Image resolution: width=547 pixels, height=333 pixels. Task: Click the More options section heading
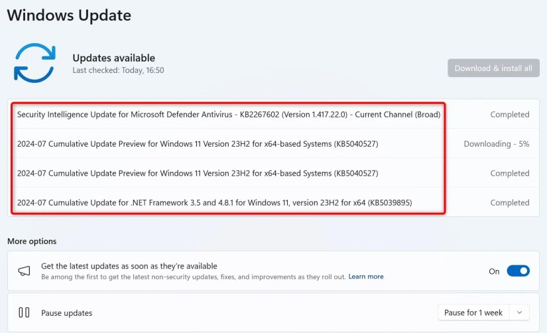(32, 241)
